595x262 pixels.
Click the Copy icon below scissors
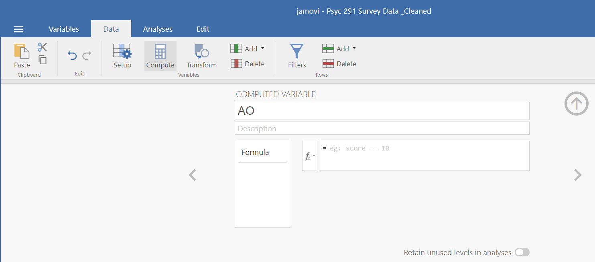[x=43, y=60]
